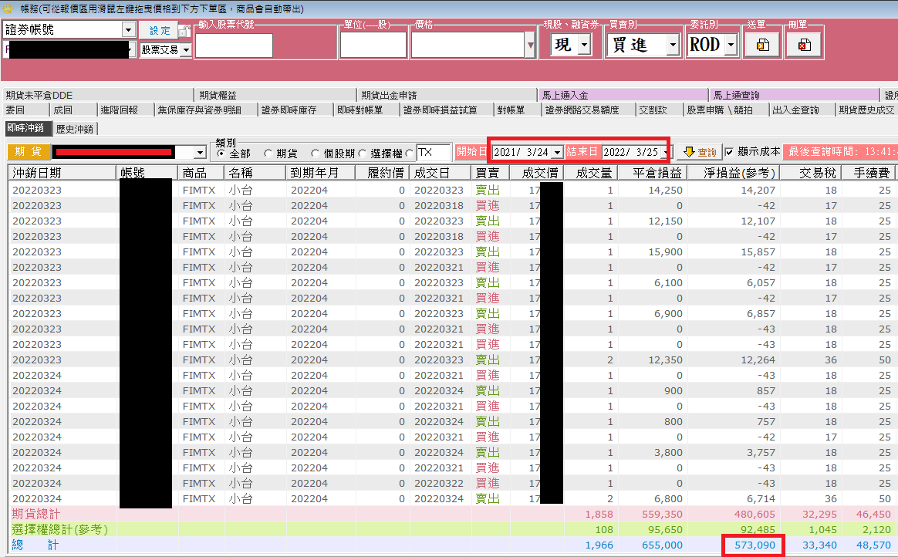Viewport: 898px width, 557px height.
Task: Open the 期貨歷史成交 tab
Action: pyautogui.click(x=866, y=110)
